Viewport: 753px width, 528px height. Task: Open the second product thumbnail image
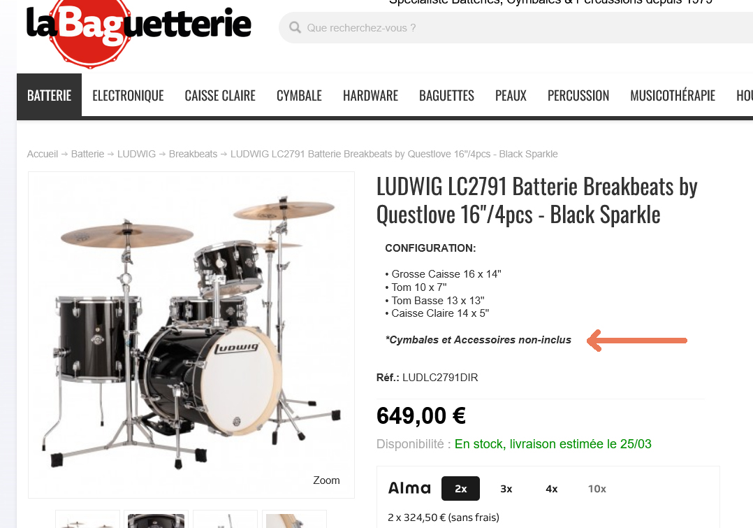point(156,520)
